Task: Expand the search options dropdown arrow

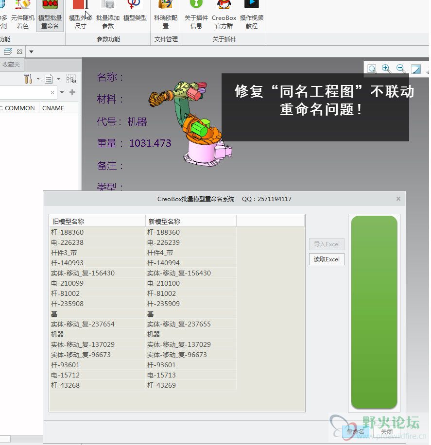Action: (x=62, y=92)
